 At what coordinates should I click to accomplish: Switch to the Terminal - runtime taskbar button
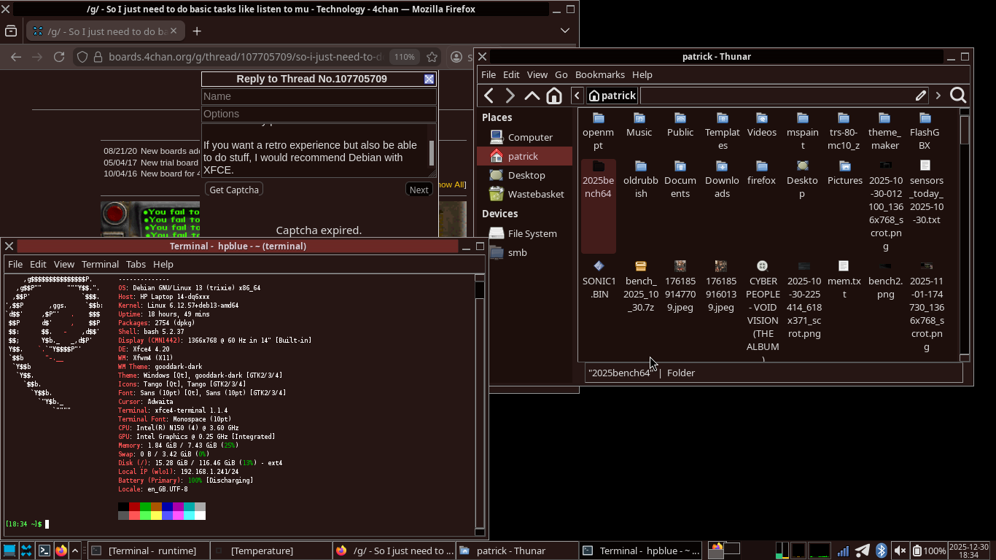[148, 551]
